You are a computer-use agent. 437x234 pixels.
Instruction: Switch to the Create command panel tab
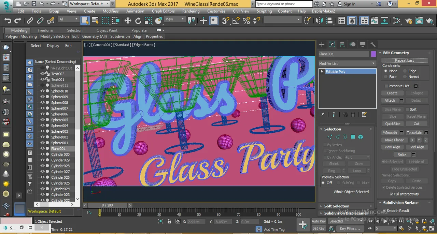[x=322, y=45]
